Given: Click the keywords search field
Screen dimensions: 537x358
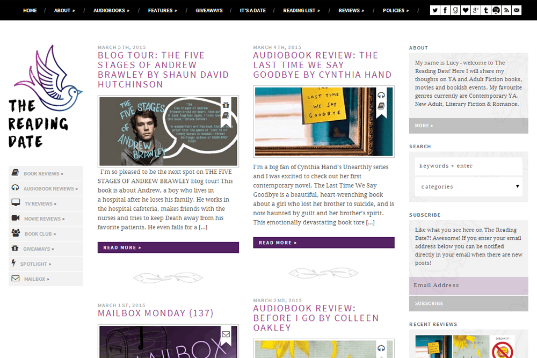Looking at the screenshot, I should (x=468, y=166).
